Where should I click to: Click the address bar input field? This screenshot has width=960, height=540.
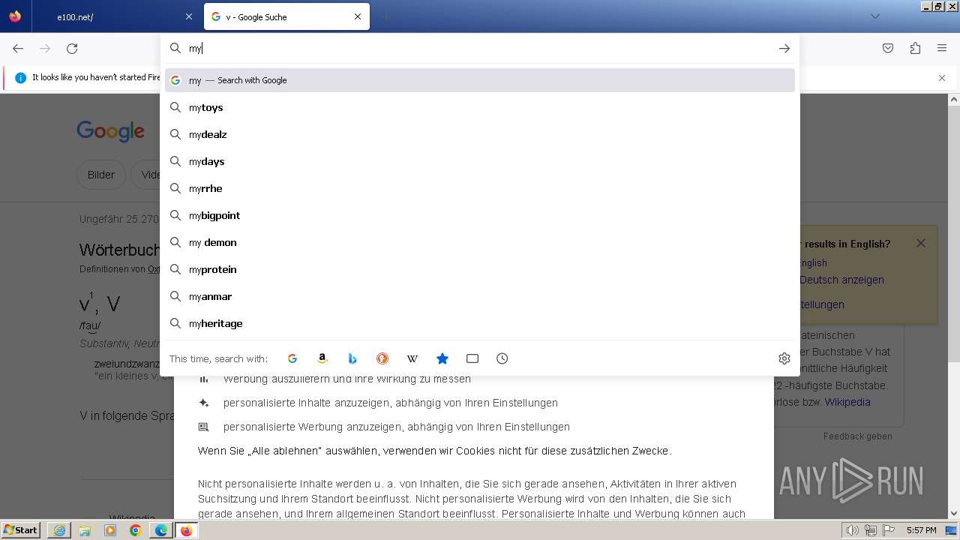tap(478, 48)
